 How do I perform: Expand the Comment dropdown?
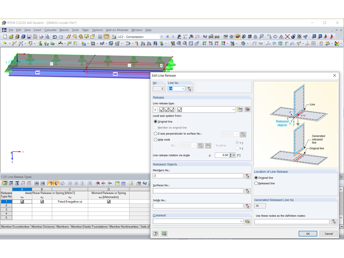point(241,221)
